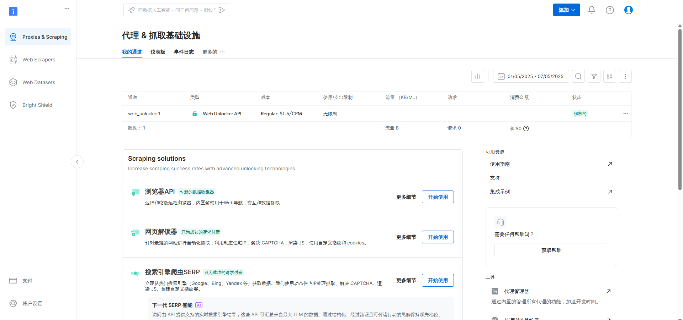Image resolution: width=683 pixels, height=320 pixels.
Task: Open the sidebar three-dot menu
Action: pyautogui.click(x=67, y=9)
